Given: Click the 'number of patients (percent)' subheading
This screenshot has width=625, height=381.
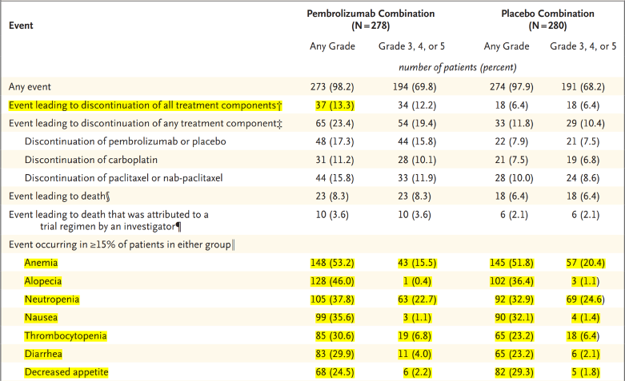Looking at the screenshot, I should (457, 66).
